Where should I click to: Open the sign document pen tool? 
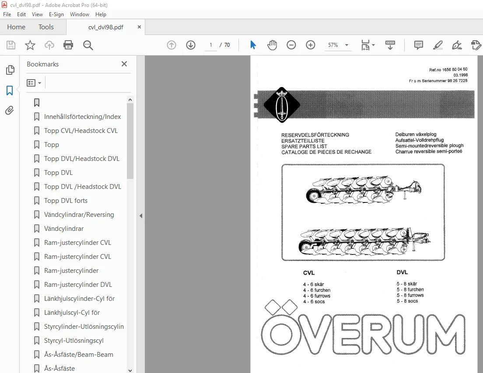click(457, 45)
